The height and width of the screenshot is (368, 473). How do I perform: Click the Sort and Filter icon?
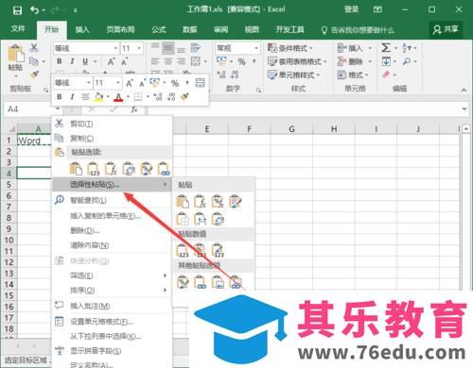click(x=407, y=48)
